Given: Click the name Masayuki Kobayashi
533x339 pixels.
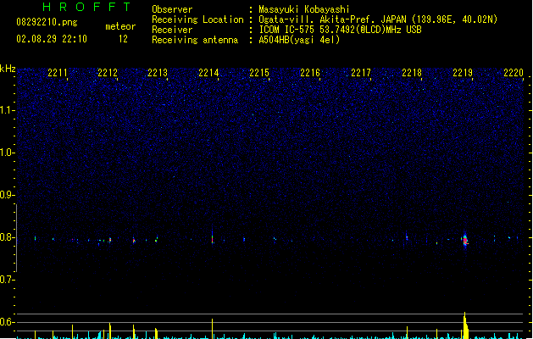Looking at the screenshot, I should 304,9.
